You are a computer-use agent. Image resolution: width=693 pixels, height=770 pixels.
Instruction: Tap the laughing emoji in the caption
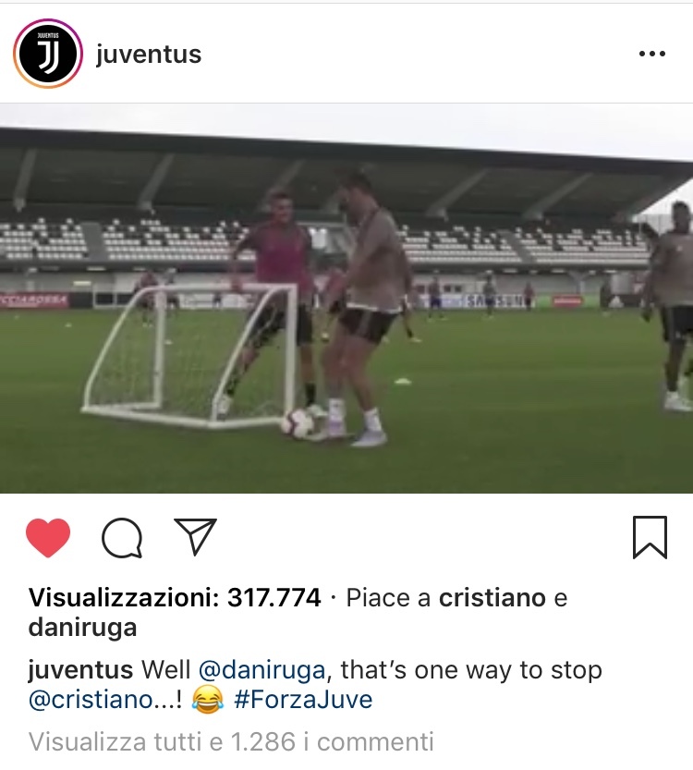pos(208,699)
